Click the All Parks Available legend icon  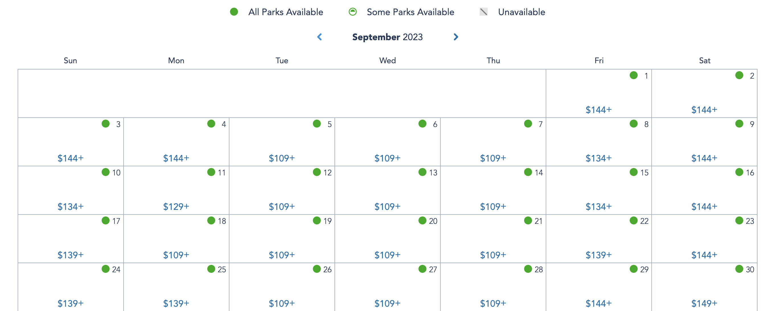pyautogui.click(x=234, y=12)
